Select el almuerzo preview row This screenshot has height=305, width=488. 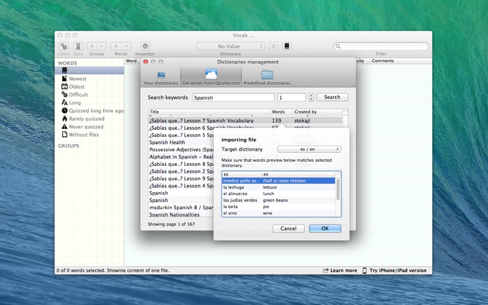[279, 193]
